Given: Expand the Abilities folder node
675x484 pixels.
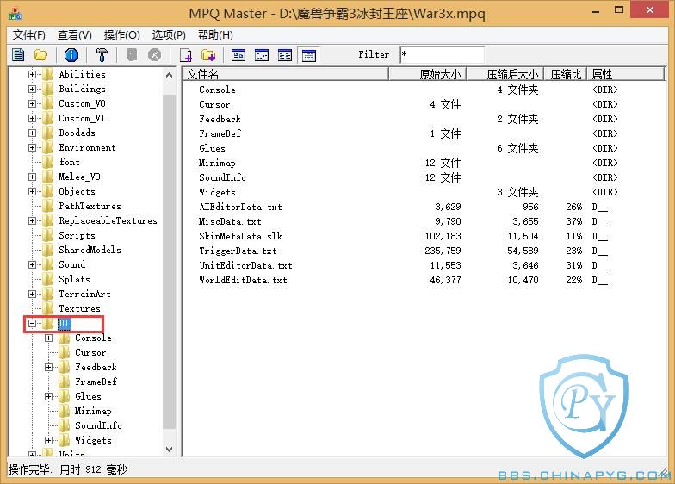Looking at the screenshot, I should [33, 74].
